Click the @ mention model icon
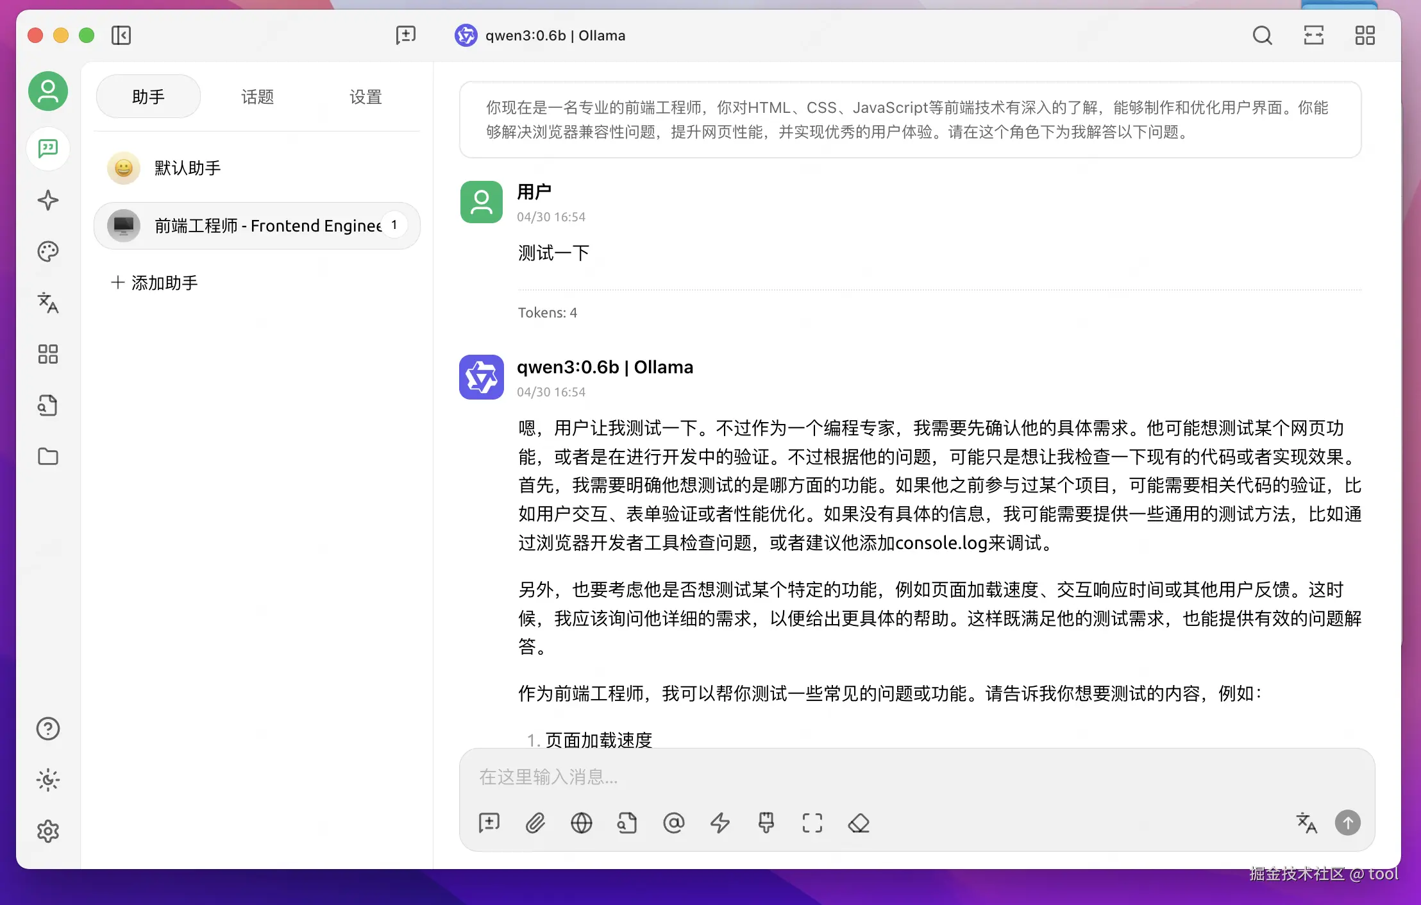Viewport: 1421px width, 905px height. point(673,823)
